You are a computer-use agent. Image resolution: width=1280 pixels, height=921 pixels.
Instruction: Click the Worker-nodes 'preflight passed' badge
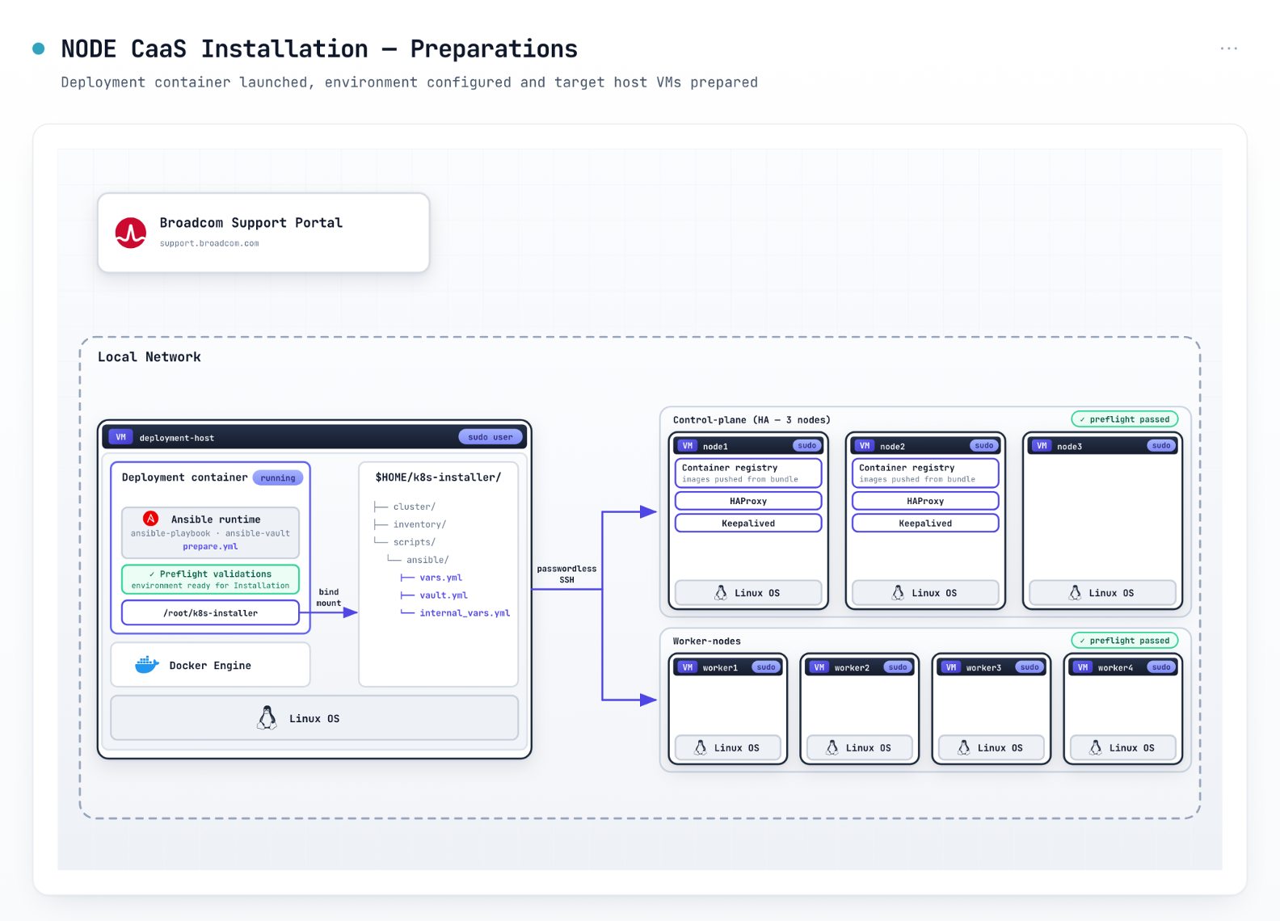tap(1125, 641)
